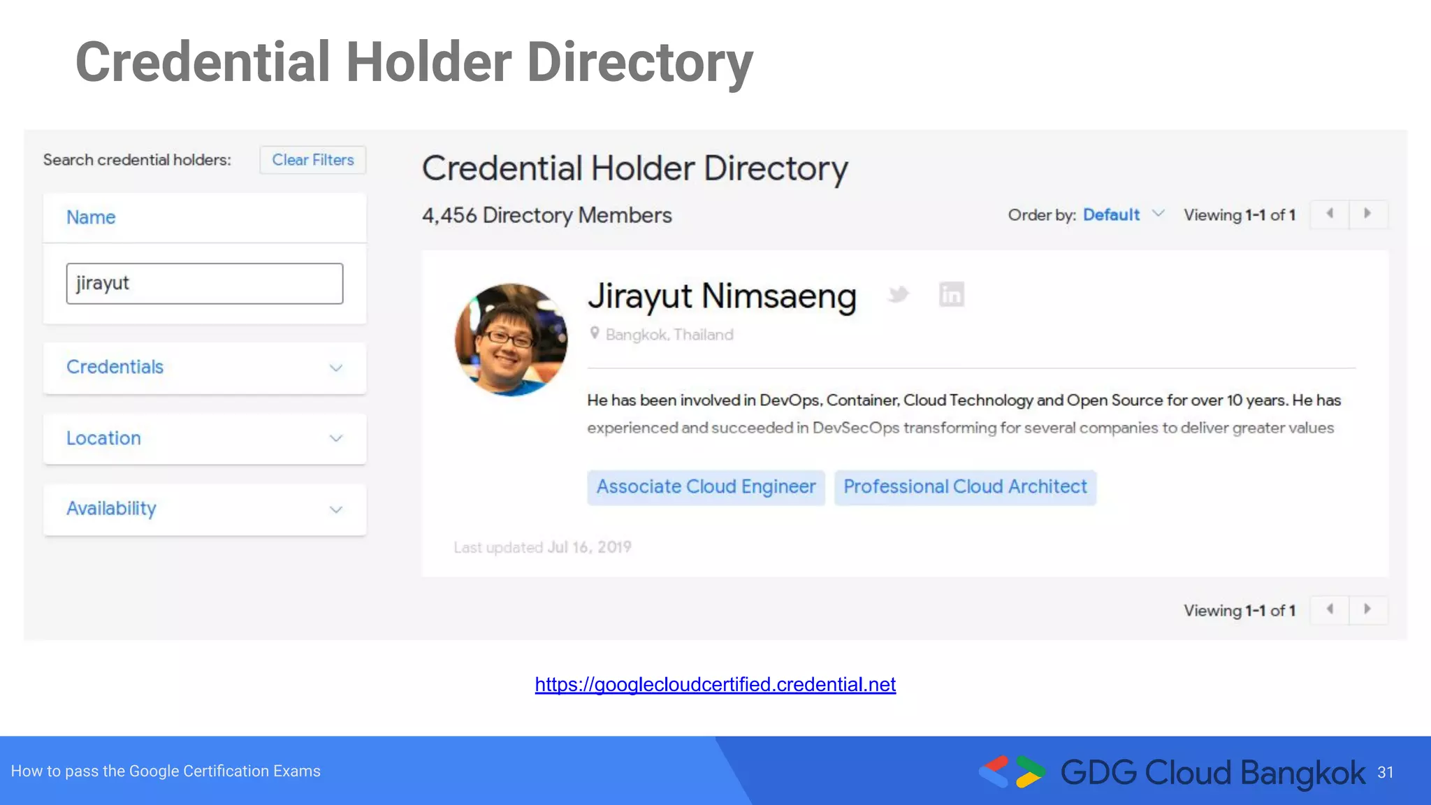Click the name search field containing jirayut
The height and width of the screenshot is (805, 1431).
pos(205,284)
